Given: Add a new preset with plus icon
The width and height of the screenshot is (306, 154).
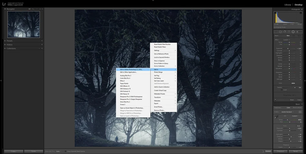Looking at the screenshot, I should click(x=42, y=41).
